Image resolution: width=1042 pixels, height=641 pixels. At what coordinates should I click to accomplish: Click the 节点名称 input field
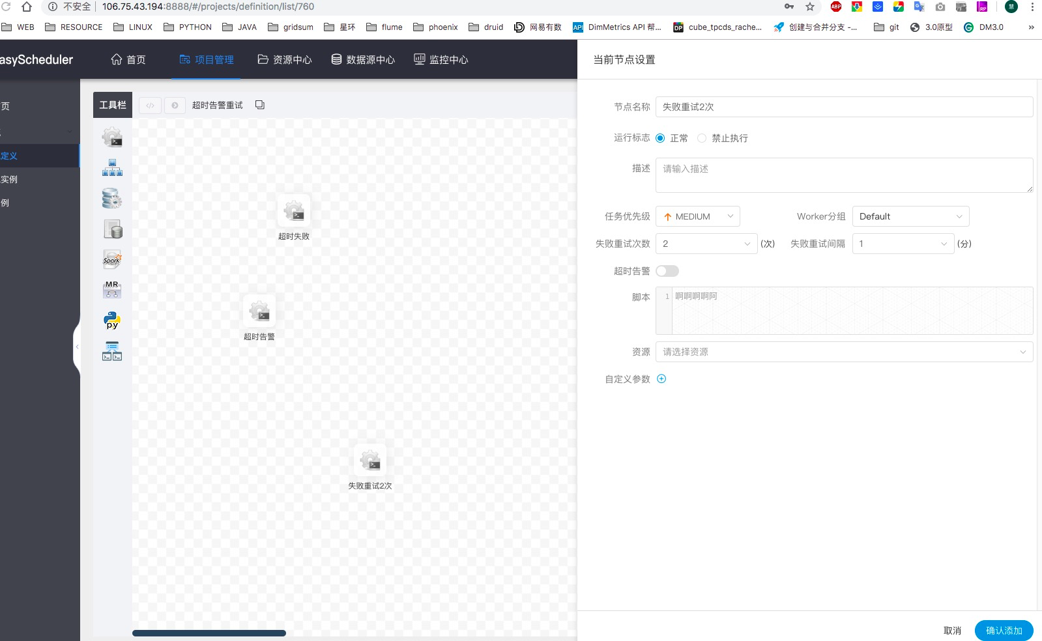[x=845, y=107]
